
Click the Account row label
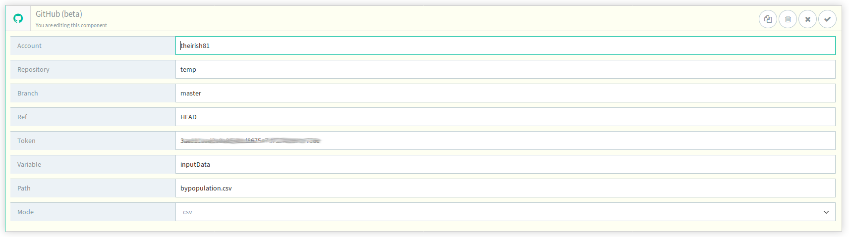point(29,46)
